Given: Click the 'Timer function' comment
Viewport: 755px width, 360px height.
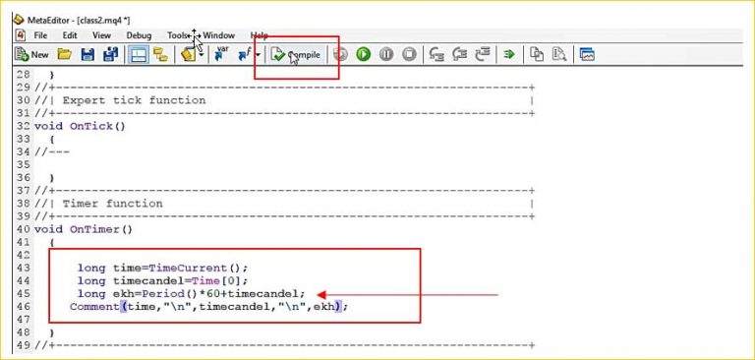Looking at the screenshot, I should click(113, 204).
